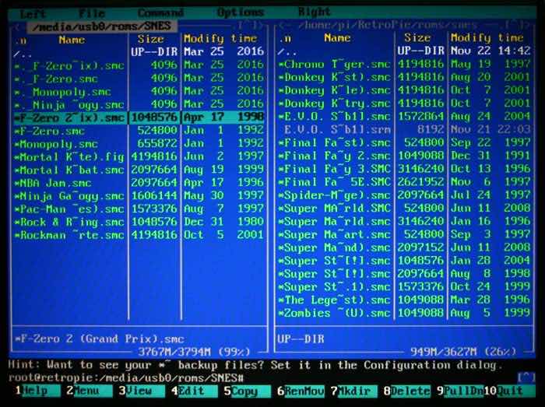Select the ._Monopoly.smc hidden file
Viewport: 545px width, 407px height.
coord(139,92)
